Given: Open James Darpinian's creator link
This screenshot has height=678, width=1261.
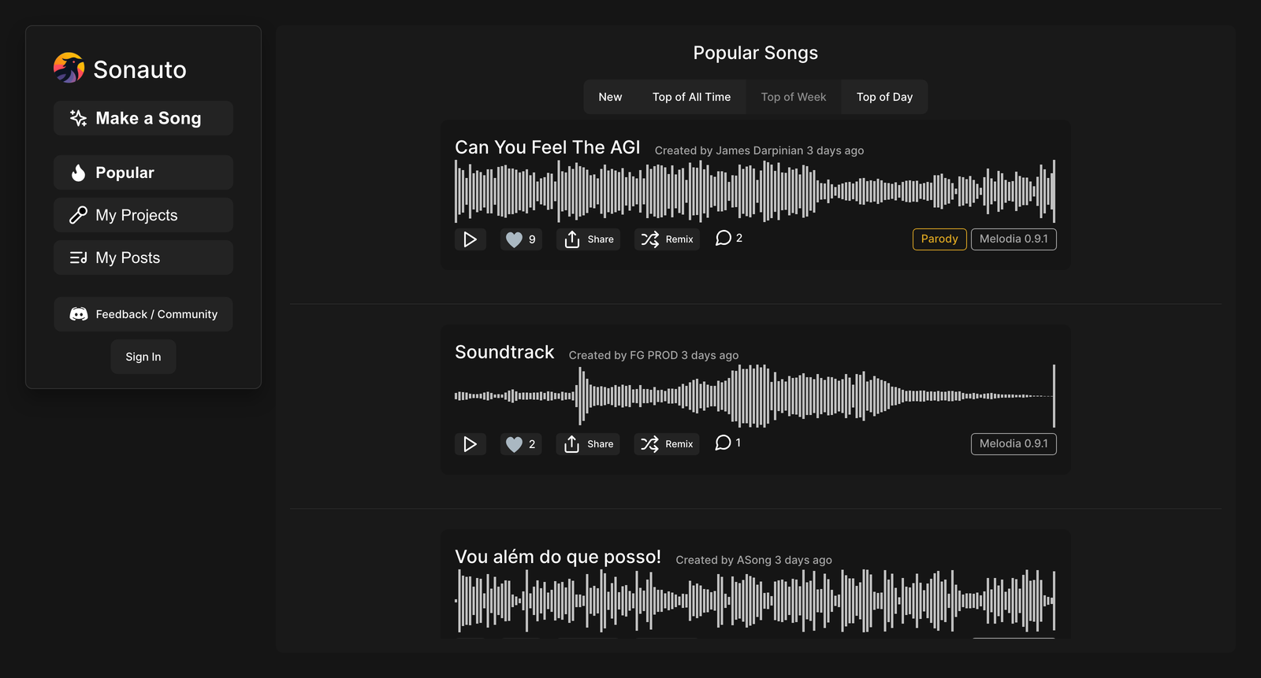Looking at the screenshot, I should tap(759, 150).
